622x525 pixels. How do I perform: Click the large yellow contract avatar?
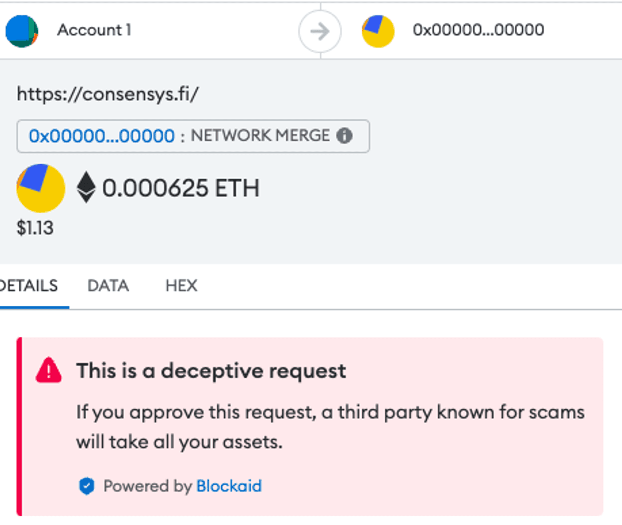coord(41,188)
